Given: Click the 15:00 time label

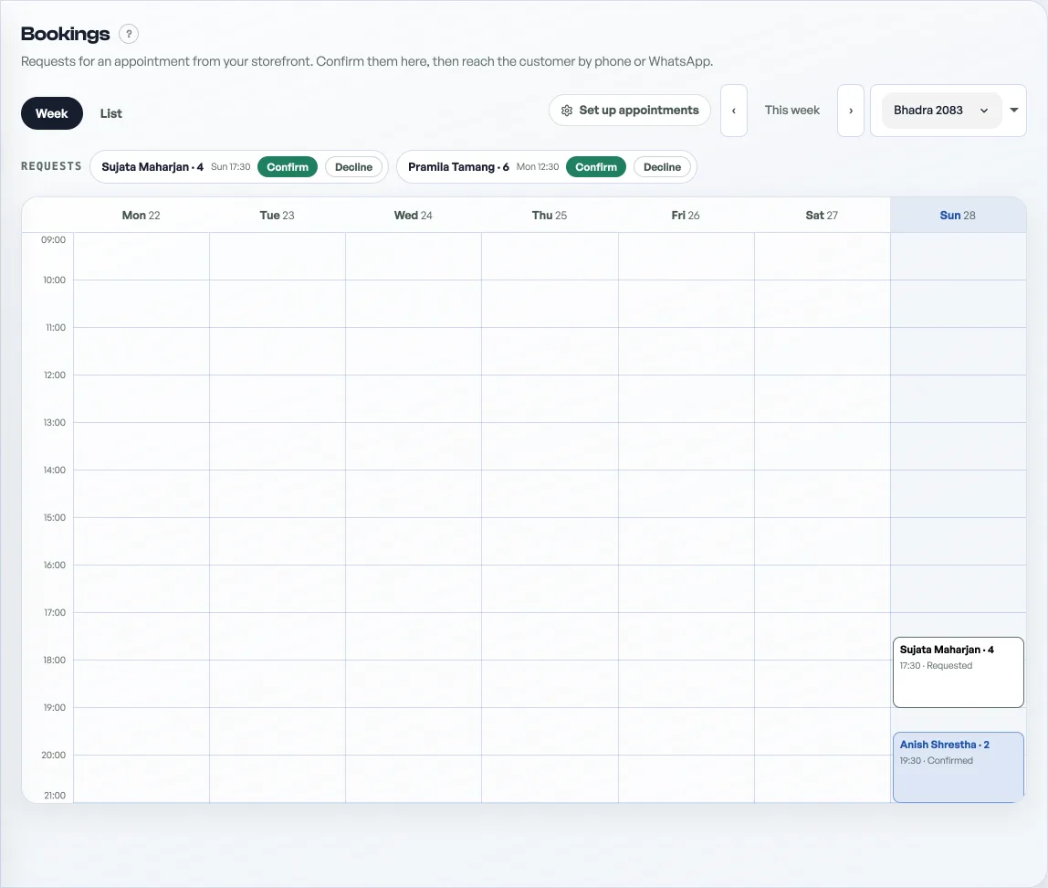Looking at the screenshot, I should click(x=55, y=518).
